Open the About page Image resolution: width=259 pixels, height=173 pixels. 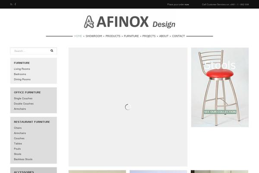[164, 36]
